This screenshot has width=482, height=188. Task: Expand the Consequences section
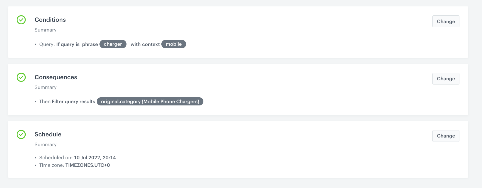56,77
